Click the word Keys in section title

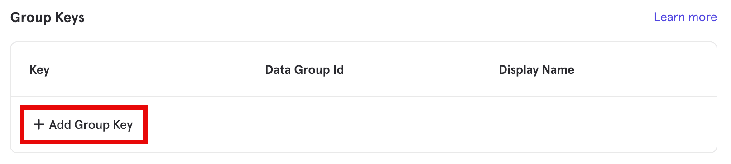(70, 18)
